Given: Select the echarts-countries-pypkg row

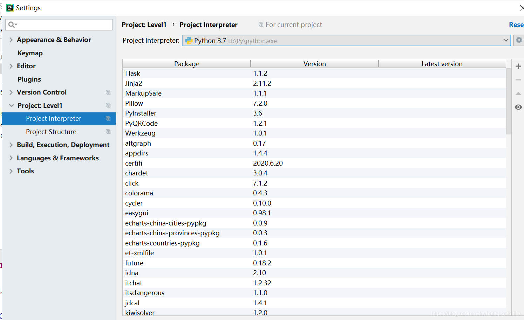Looking at the screenshot, I should [314, 243].
